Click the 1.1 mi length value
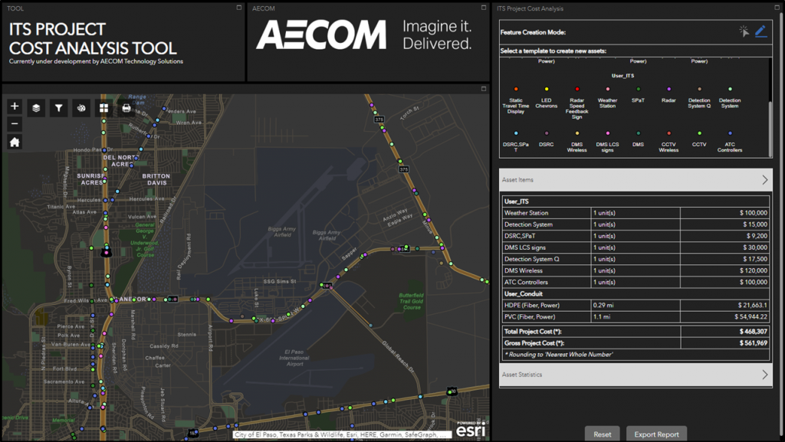The image size is (785, 442). point(601,316)
